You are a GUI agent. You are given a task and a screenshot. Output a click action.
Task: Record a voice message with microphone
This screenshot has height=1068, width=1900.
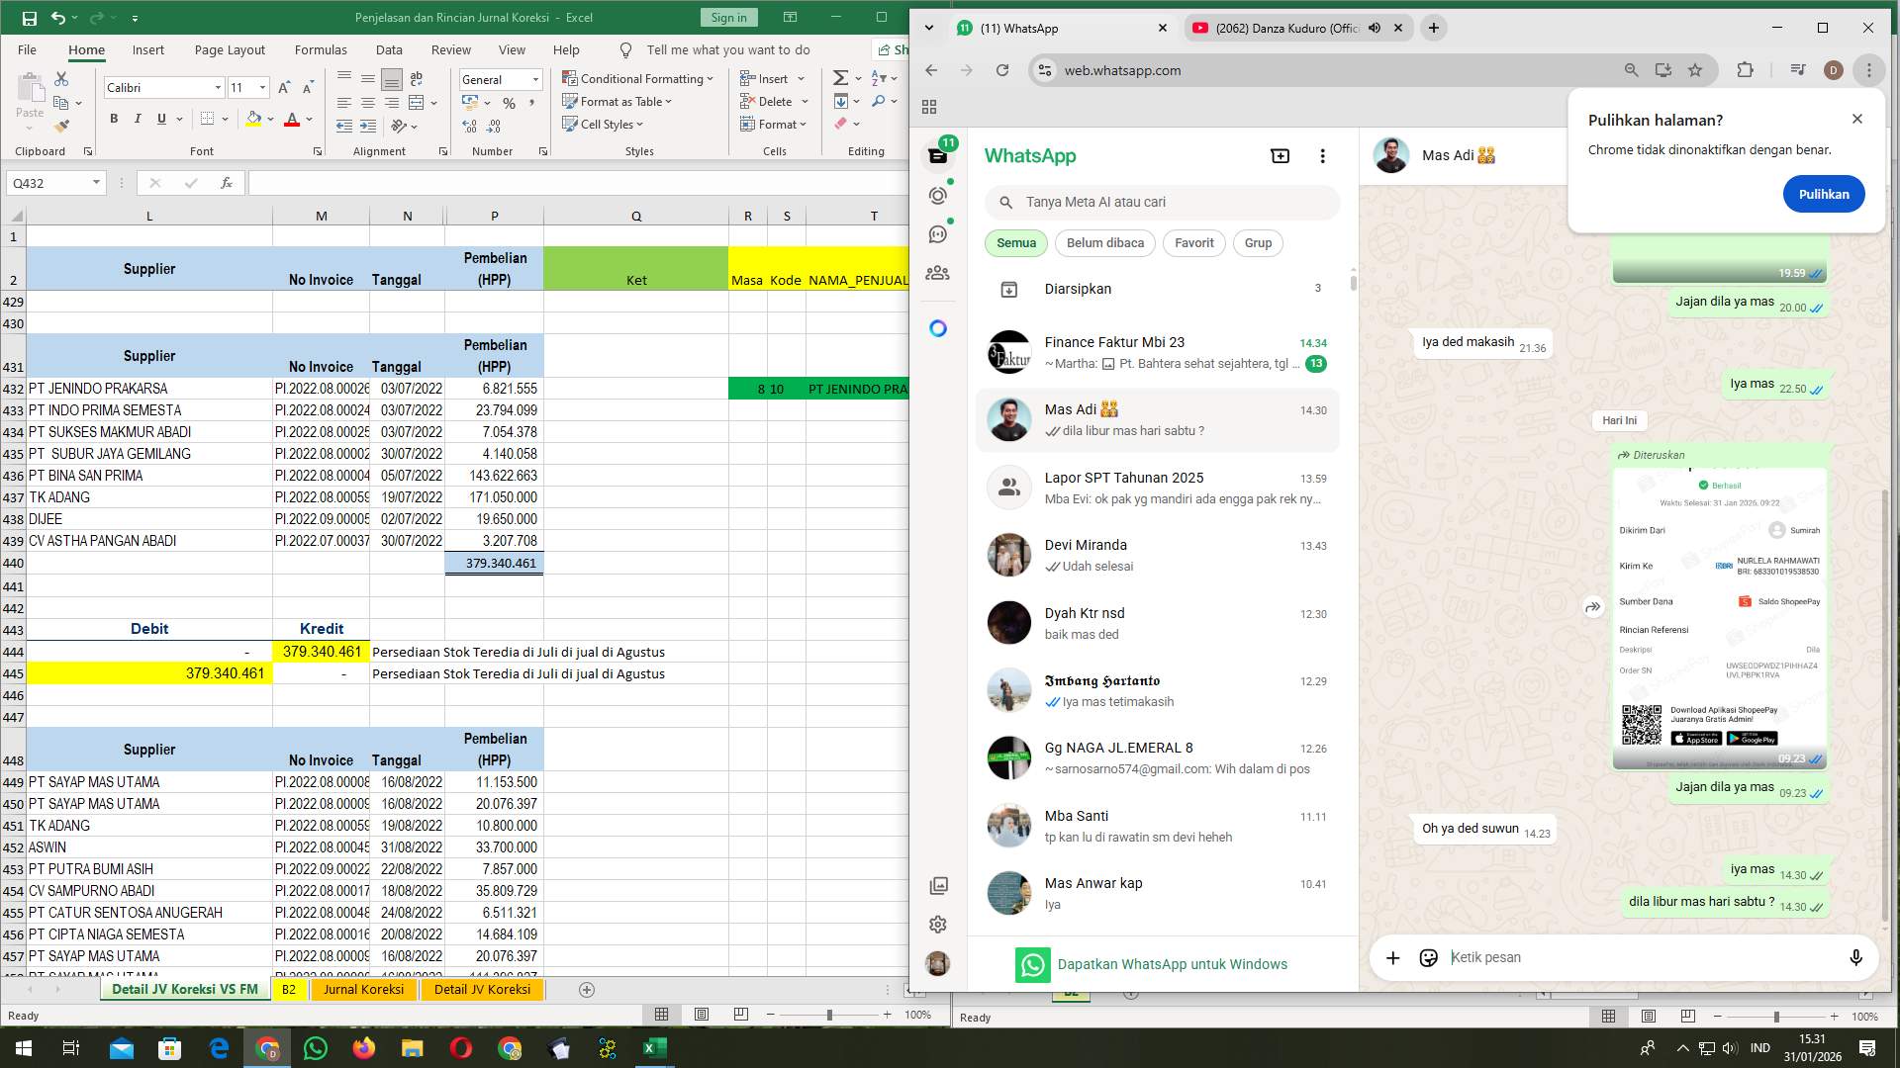pos(1855,957)
